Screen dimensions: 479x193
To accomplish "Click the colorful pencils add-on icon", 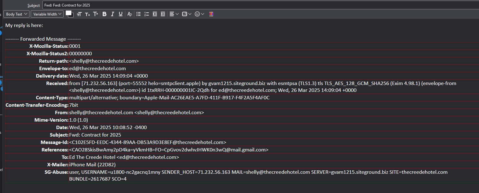I will (x=211, y=14).
